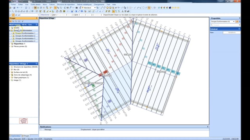The image size is (250, 140).
Task: Open the Standard style dropdown
Action: [89, 8]
